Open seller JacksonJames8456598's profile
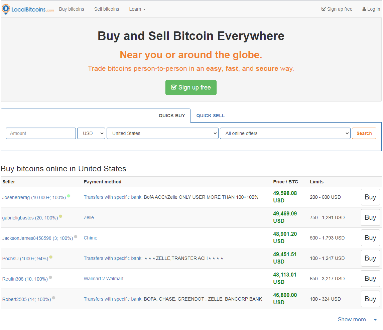Image resolution: width=383 pixels, height=330 pixels. coord(38,238)
